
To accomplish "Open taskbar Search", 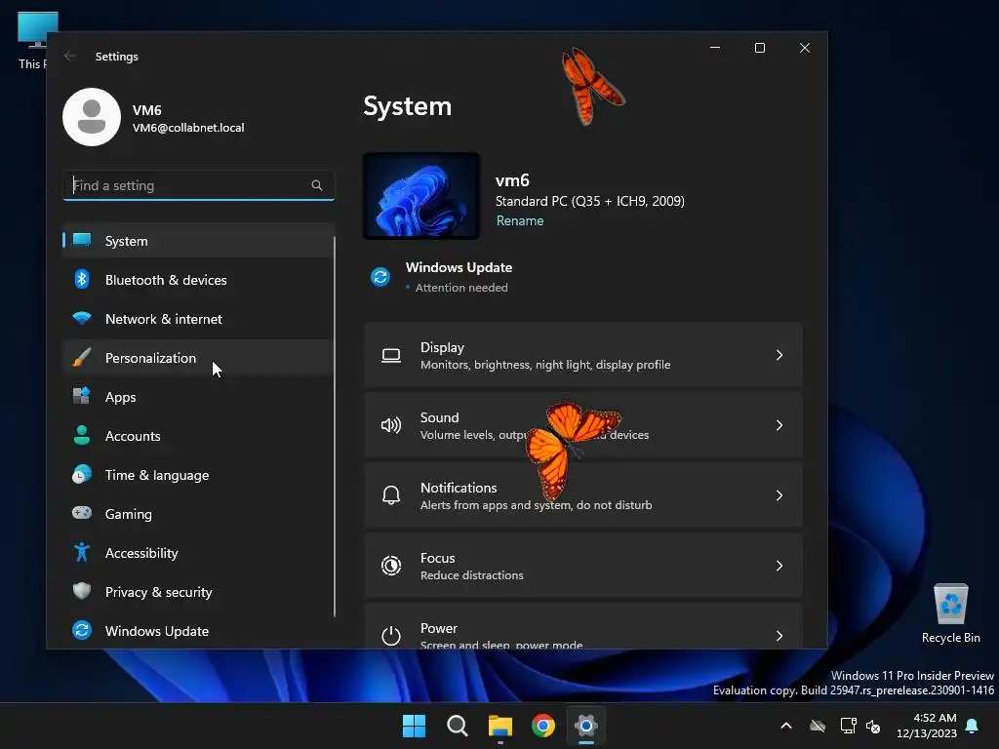I will [x=458, y=726].
